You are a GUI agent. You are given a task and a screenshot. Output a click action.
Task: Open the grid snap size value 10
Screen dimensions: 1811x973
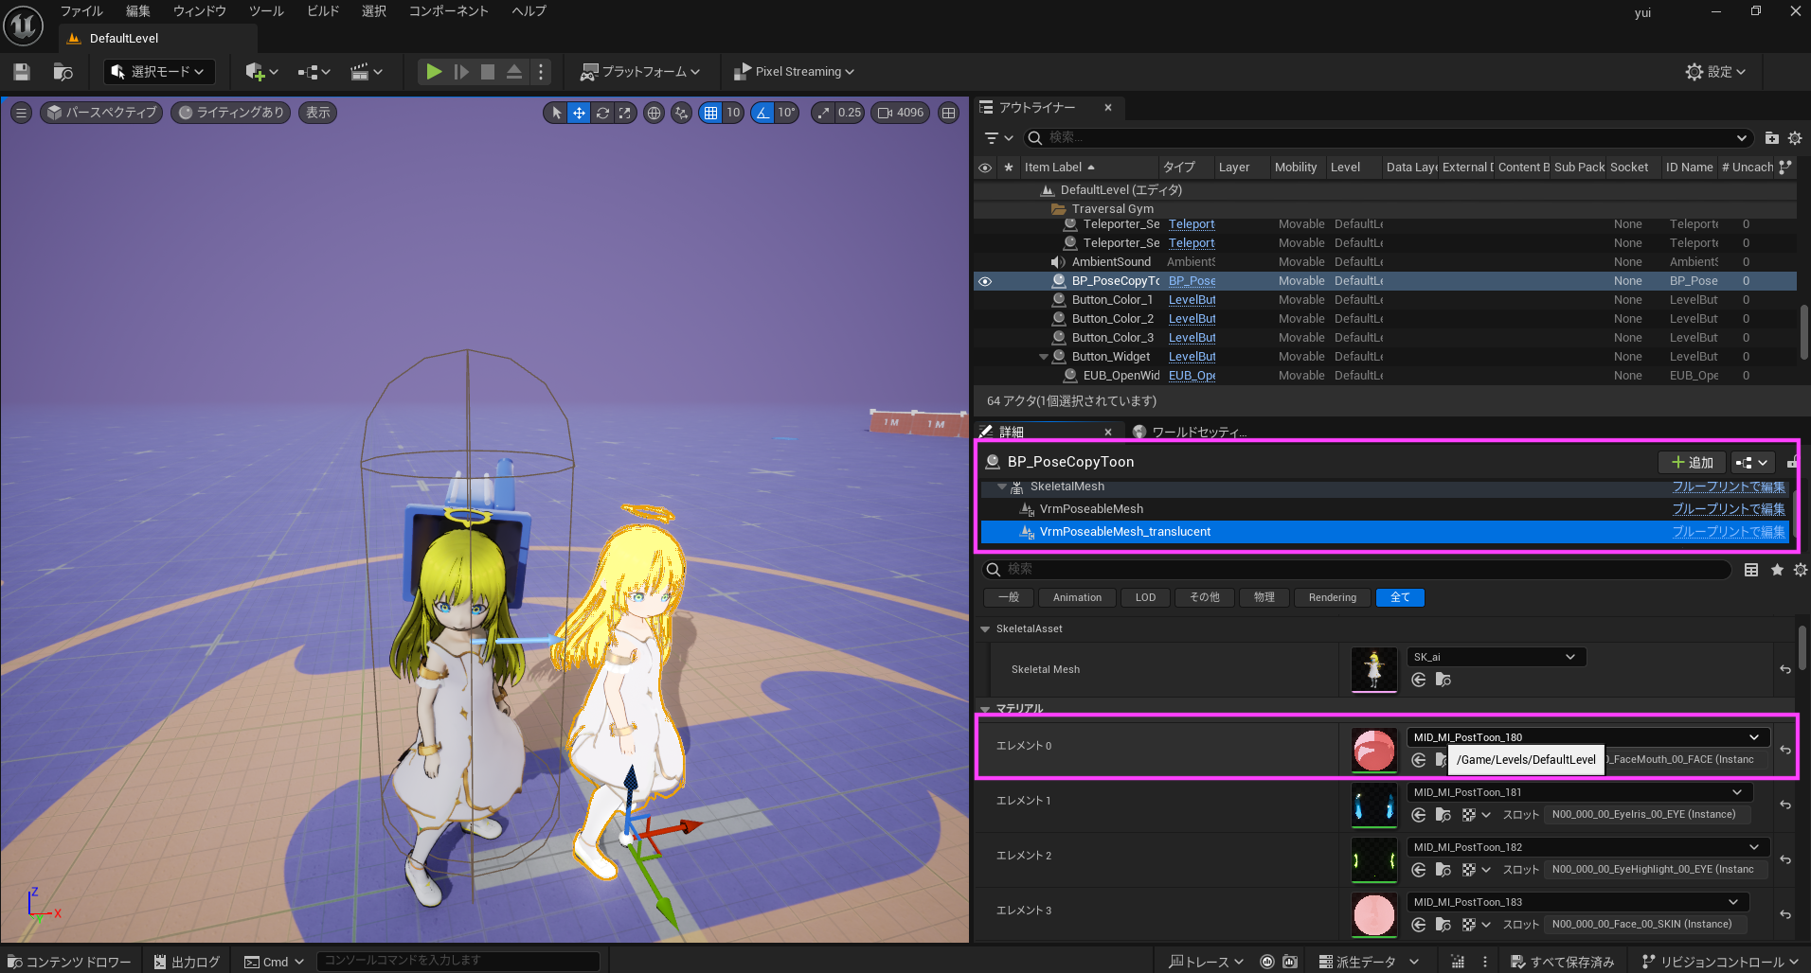pyautogui.click(x=733, y=113)
